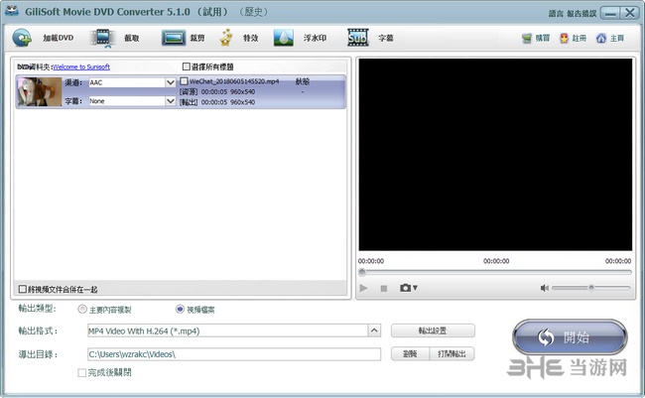Screen dimensions: 645x398
Task: Open the Sub subtitle icon
Action: tap(357, 38)
